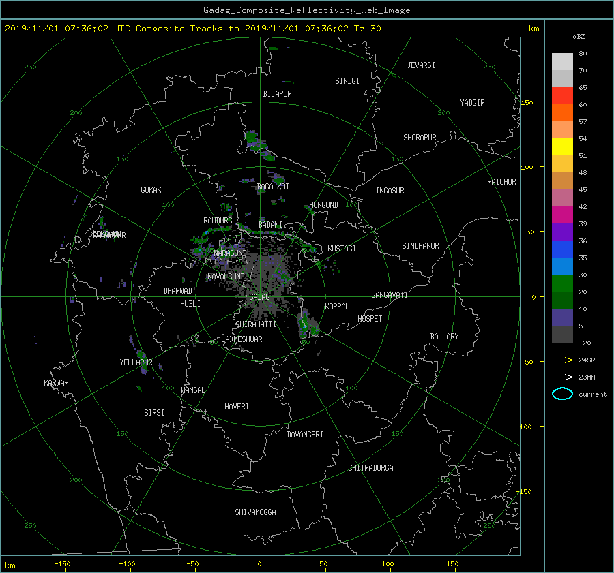Click the yellow 24SR arrow legend icon
The width and height of the screenshot is (614, 573).
pos(562,360)
